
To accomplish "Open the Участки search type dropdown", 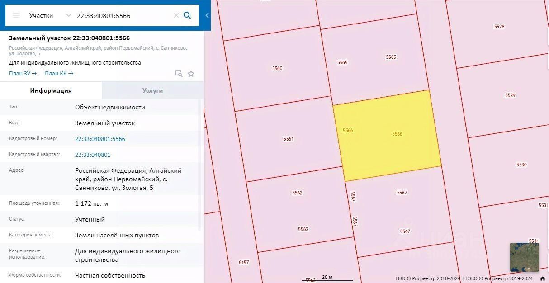I will coord(50,15).
